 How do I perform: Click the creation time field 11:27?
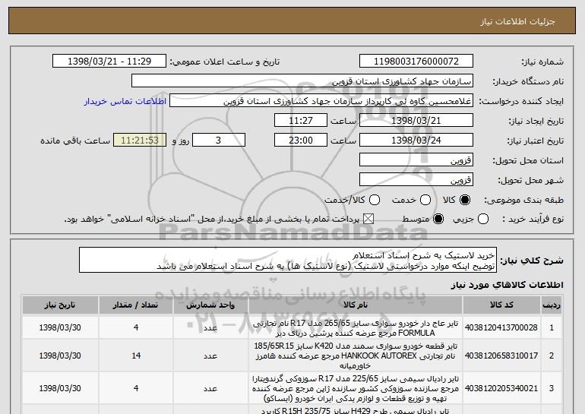(x=301, y=121)
